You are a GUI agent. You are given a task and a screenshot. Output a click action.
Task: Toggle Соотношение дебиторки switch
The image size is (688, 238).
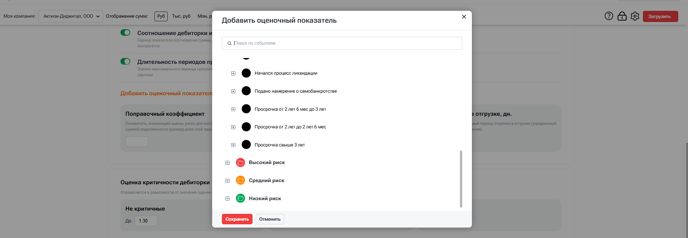[x=125, y=32]
